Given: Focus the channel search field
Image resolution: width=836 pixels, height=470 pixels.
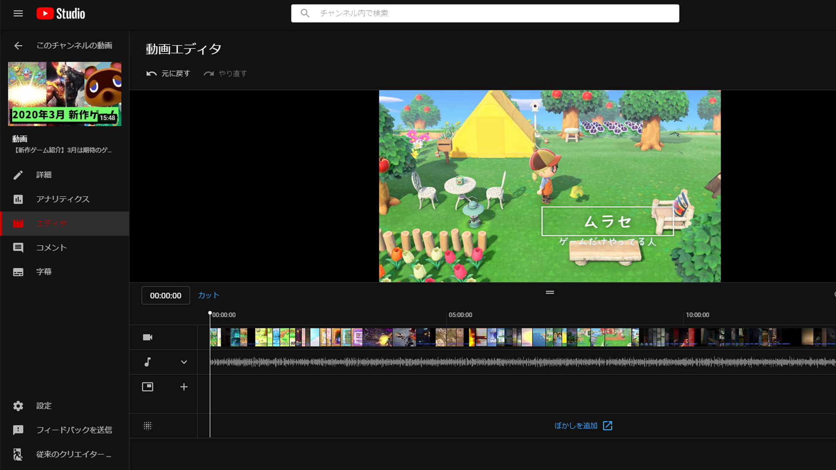Looking at the screenshot, I should pos(485,13).
